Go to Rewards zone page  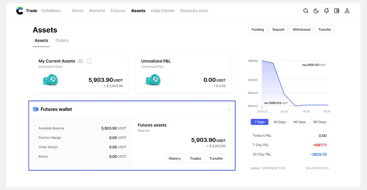coord(194,11)
